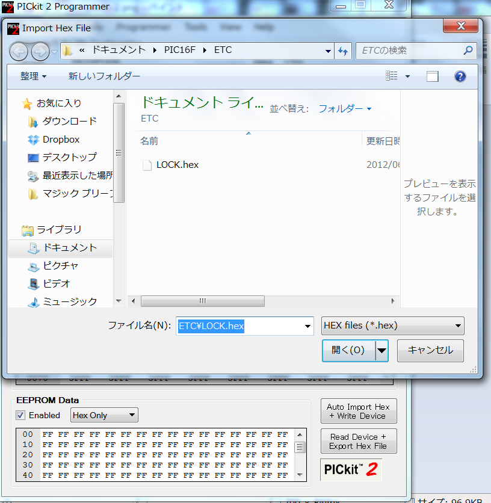Open the HEX files (*.hex) filter dropdown
491x503 pixels.
coord(393,326)
